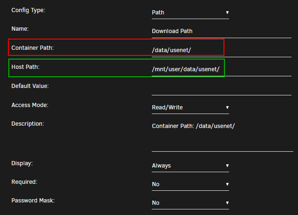The width and height of the screenshot is (298, 215).
Task: Click the empty Default Value field
Action: coord(221,88)
